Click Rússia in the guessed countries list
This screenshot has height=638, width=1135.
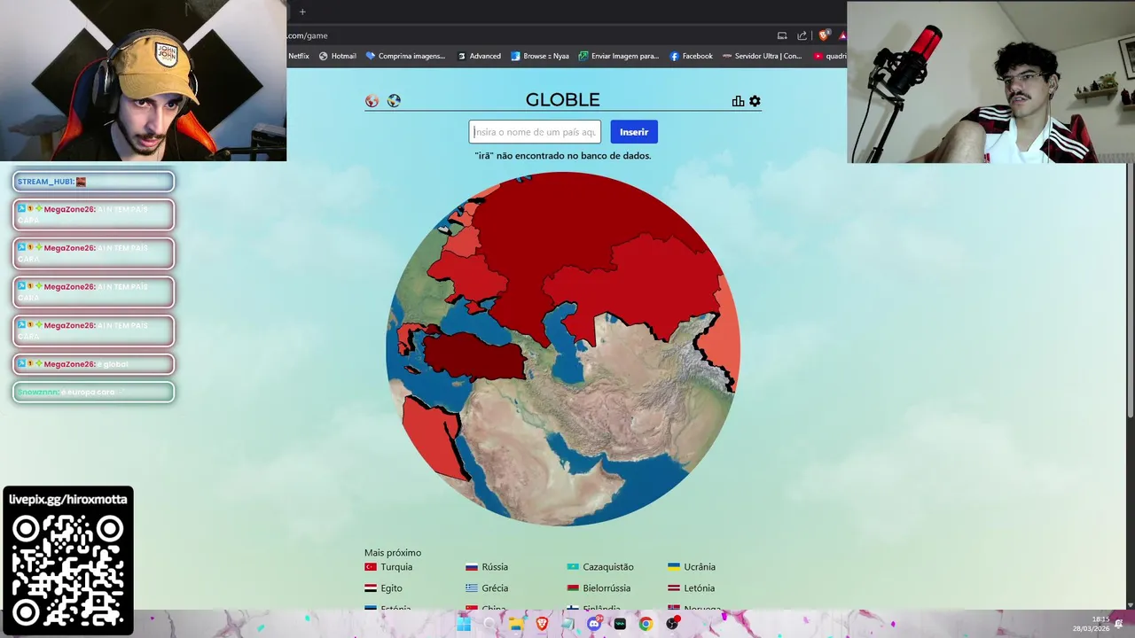[x=495, y=567]
